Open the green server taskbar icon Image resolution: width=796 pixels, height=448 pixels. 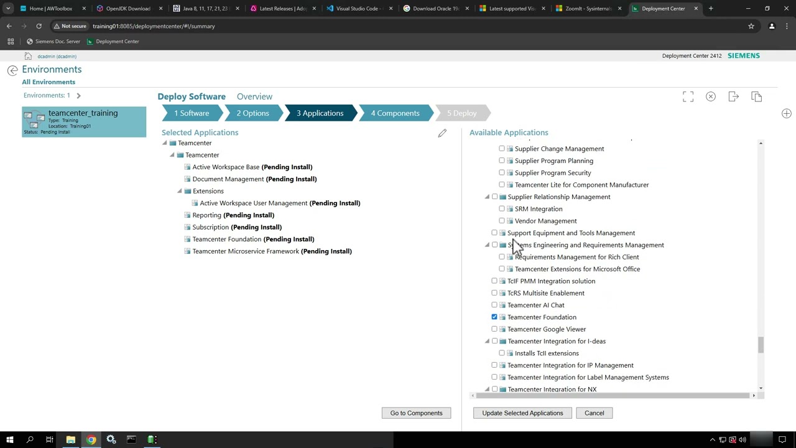(152, 440)
